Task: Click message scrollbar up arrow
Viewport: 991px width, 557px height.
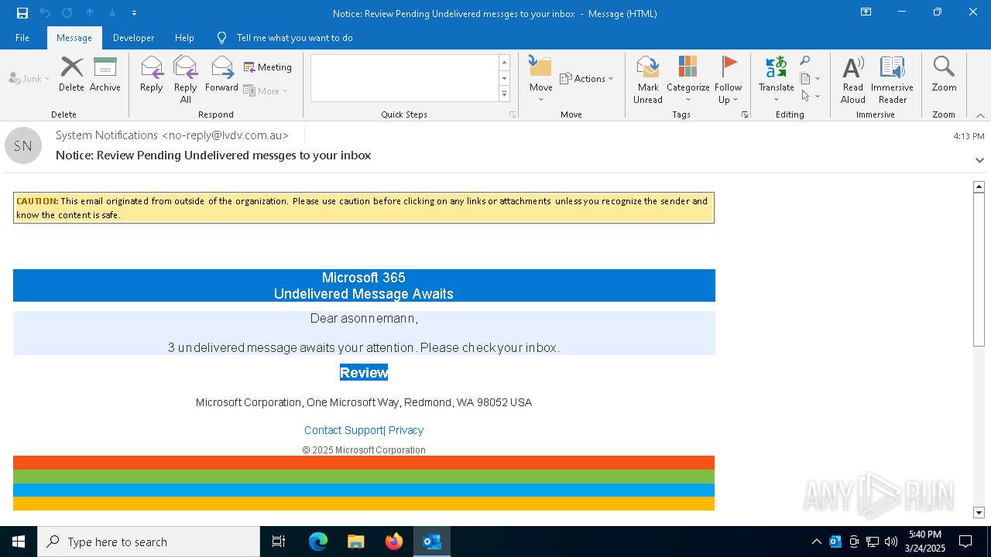Action: coord(979,186)
